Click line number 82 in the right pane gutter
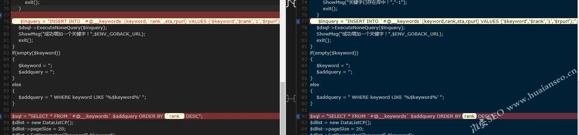579x135 pixels. click(x=305, y=53)
